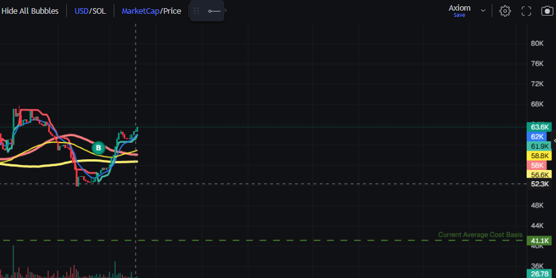
Task: Take a chart snapshot with camera icon
Action: click(x=547, y=11)
